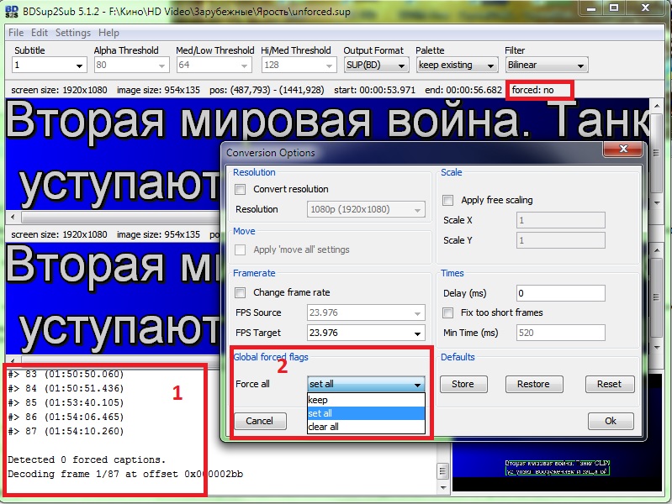The image size is (672, 504).
Task: Click Ok to confirm conversion options
Action: pyautogui.click(x=610, y=421)
